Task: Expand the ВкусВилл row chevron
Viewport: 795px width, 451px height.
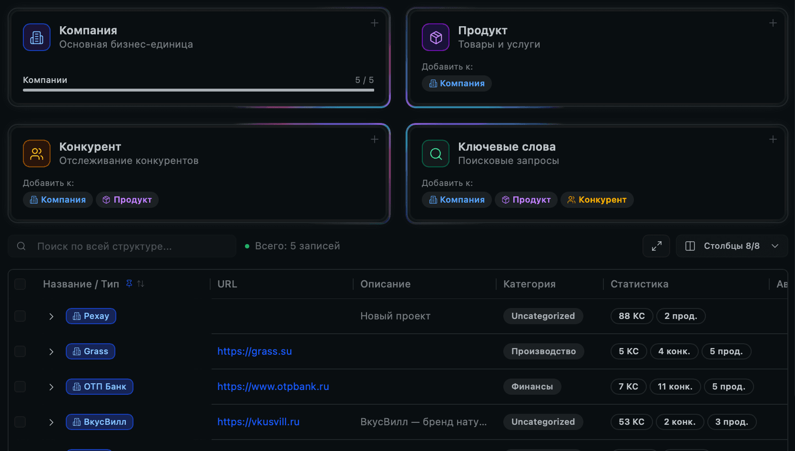Action: pos(51,422)
